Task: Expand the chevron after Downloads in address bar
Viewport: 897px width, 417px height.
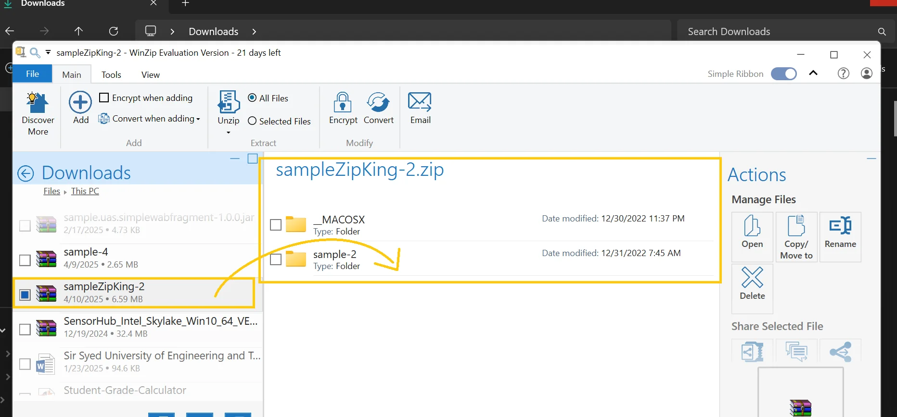Action: point(254,32)
